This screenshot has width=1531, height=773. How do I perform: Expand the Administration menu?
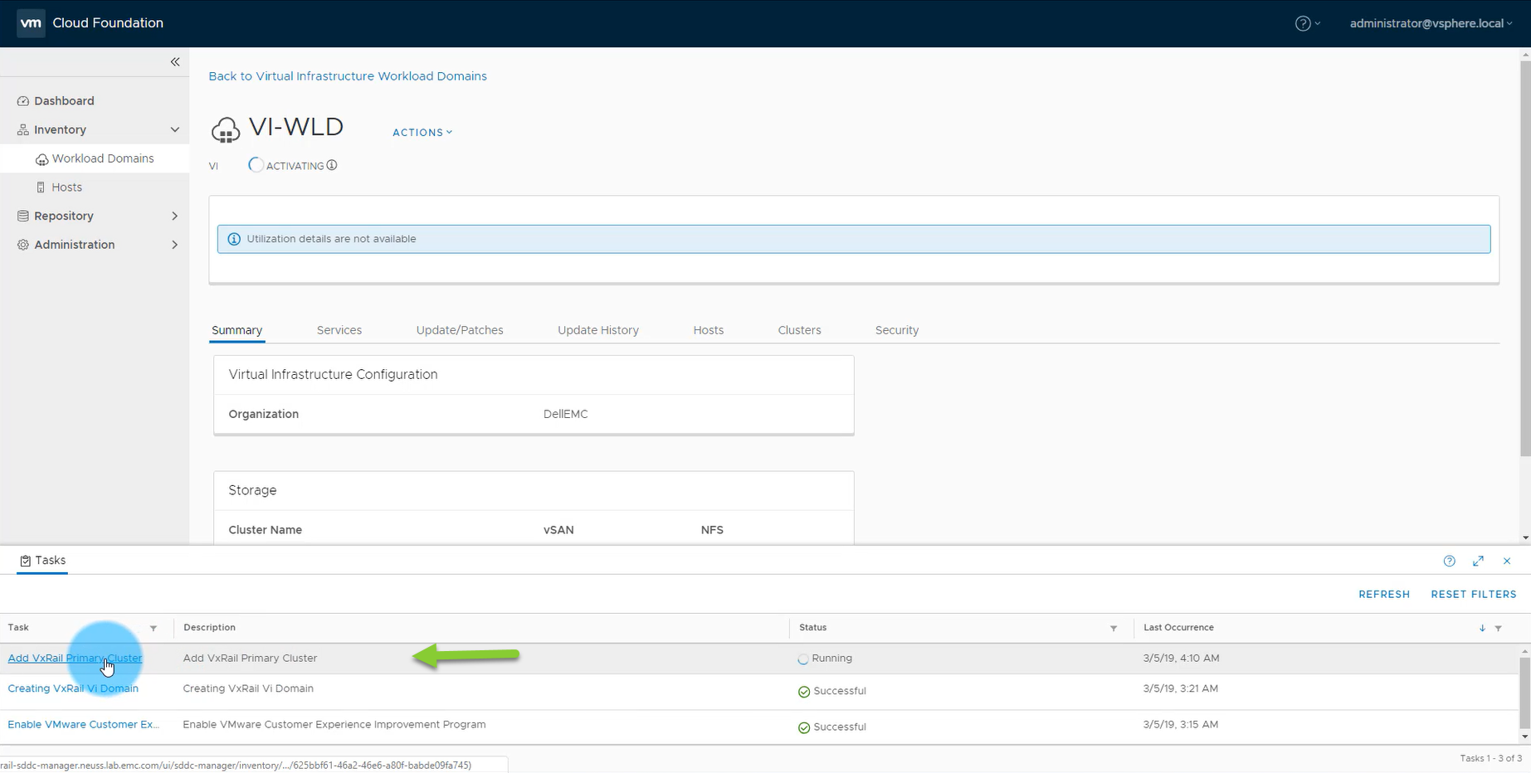pos(174,245)
